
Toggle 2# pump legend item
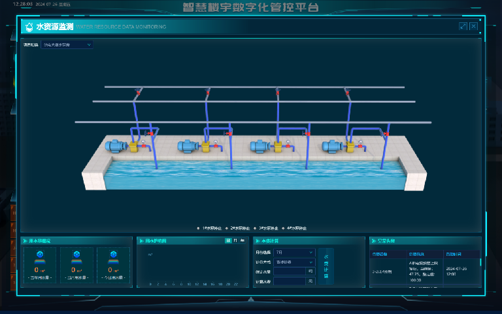239,228
